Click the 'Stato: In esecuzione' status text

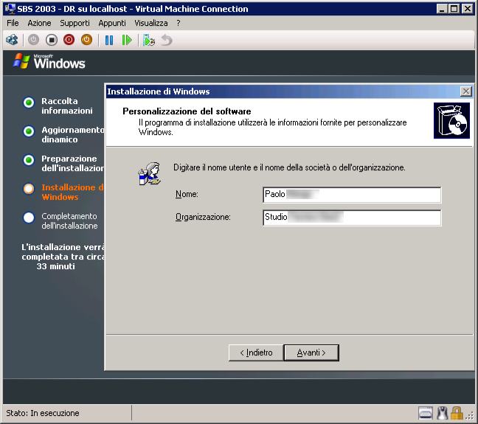(43, 413)
